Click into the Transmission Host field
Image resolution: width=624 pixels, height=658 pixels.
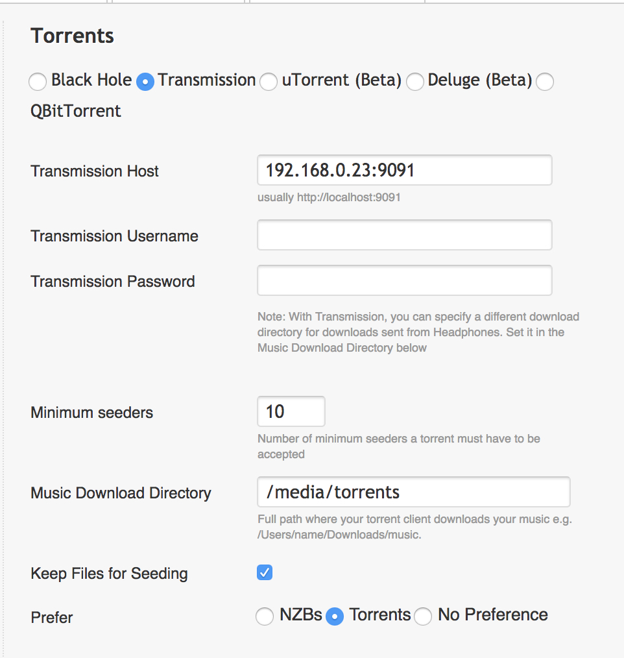click(405, 170)
